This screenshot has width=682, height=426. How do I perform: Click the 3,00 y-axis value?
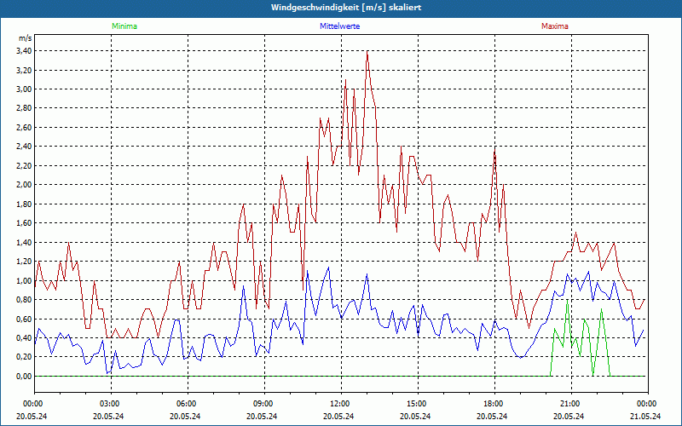click(x=24, y=89)
